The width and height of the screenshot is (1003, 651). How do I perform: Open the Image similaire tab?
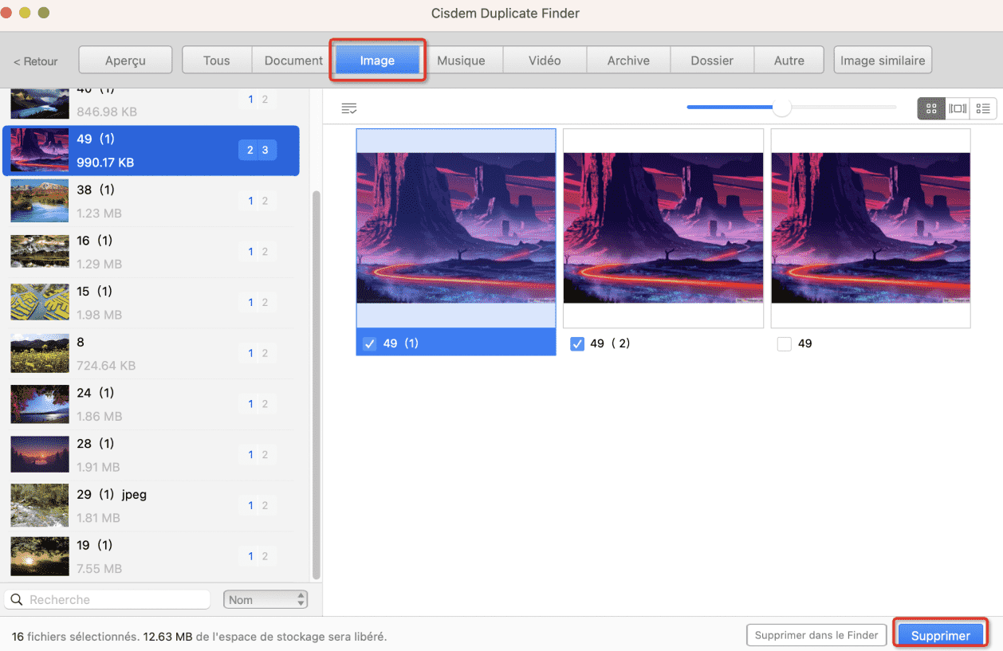tap(883, 61)
